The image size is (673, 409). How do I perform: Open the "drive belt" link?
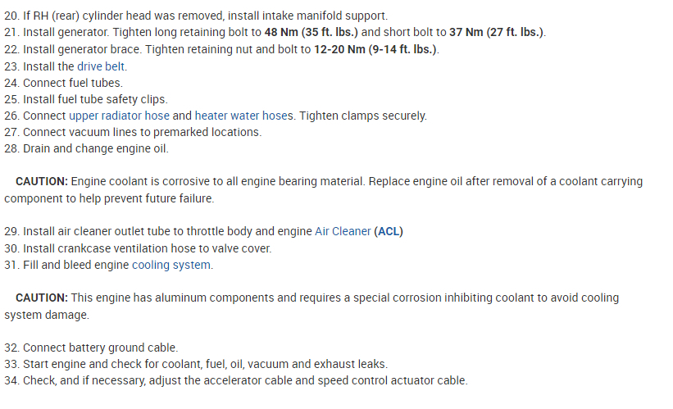click(102, 66)
